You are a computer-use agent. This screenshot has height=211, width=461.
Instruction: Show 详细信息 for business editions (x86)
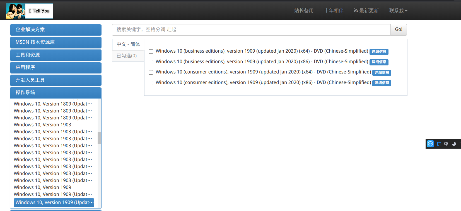[x=379, y=62]
